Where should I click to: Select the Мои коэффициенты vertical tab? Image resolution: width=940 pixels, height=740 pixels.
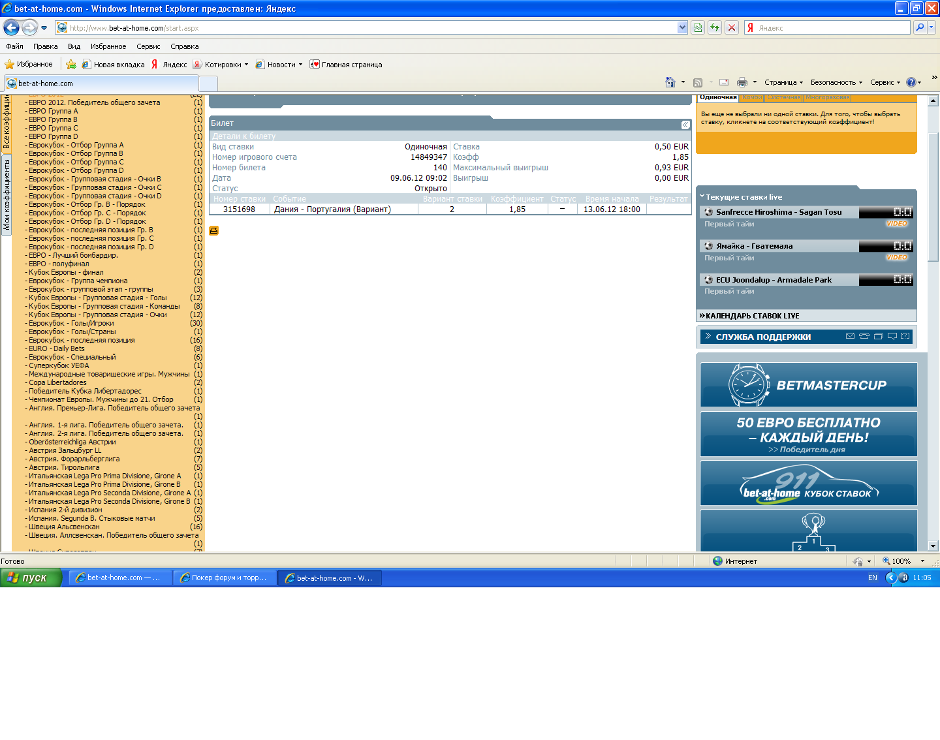(x=7, y=194)
